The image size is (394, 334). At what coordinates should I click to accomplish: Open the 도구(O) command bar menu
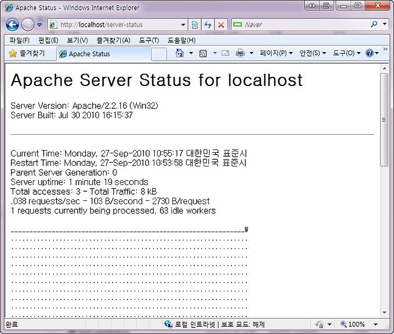click(x=347, y=53)
